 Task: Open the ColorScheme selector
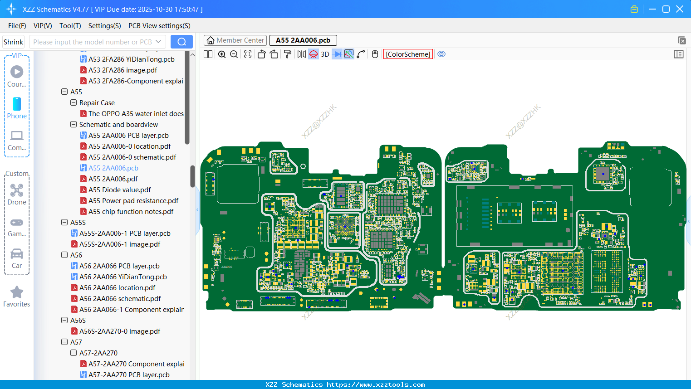[x=408, y=54]
